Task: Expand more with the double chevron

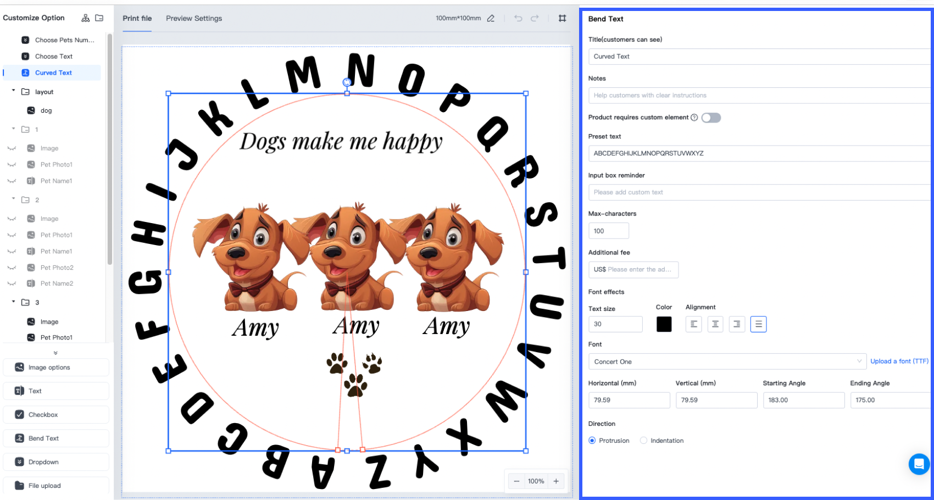Action: point(55,353)
